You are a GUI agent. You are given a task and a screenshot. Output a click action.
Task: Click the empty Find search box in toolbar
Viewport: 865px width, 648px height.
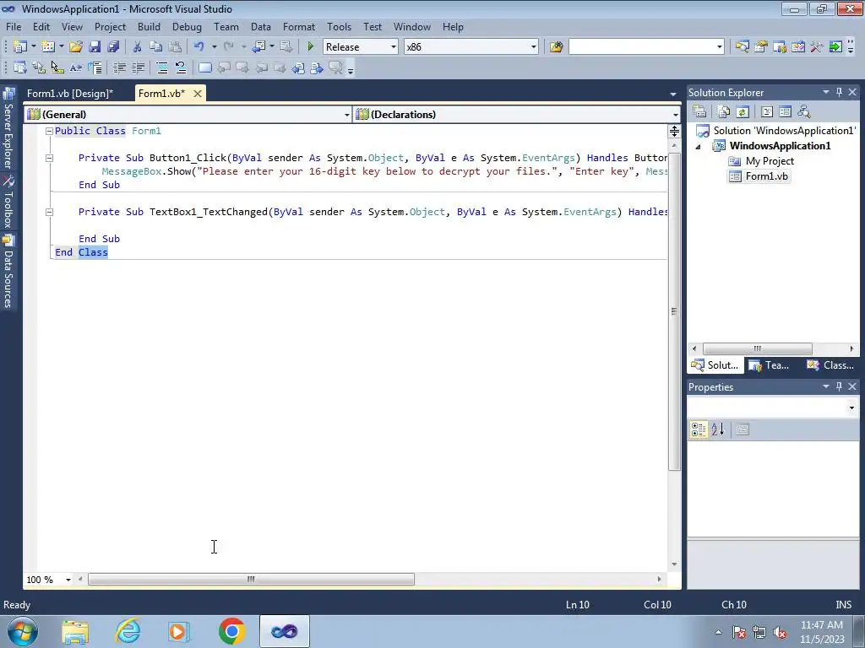tap(646, 47)
